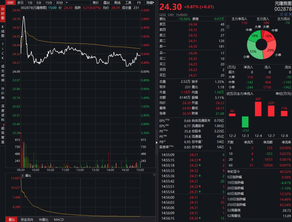Switch to the 分时 period tab
The width and height of the screenshot is (292, 222).
click(10, 3)
